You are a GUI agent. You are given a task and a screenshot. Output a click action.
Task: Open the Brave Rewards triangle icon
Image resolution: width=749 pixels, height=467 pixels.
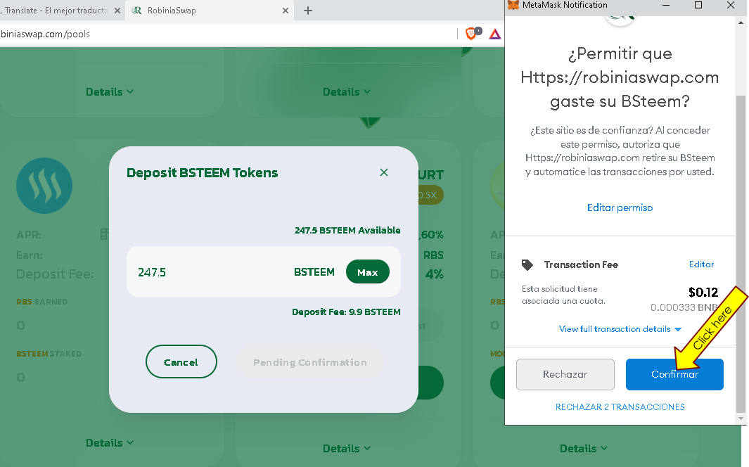pos(495,34)
